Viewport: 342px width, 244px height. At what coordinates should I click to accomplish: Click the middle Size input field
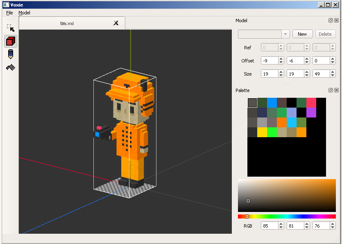coord(295,74)
